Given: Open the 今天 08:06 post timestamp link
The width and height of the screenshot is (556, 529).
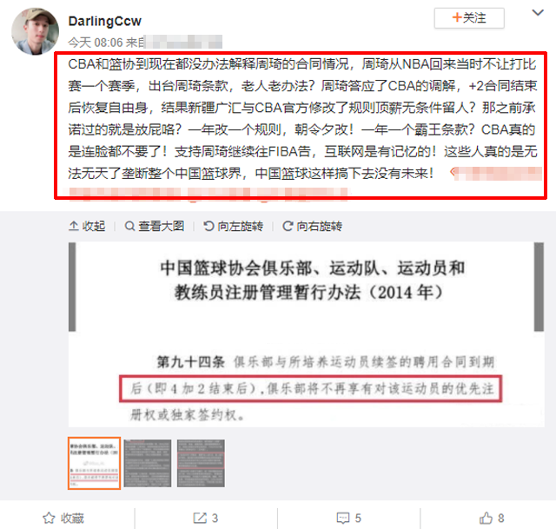Looking at the screenshot, I should click(x=96, y=43).
